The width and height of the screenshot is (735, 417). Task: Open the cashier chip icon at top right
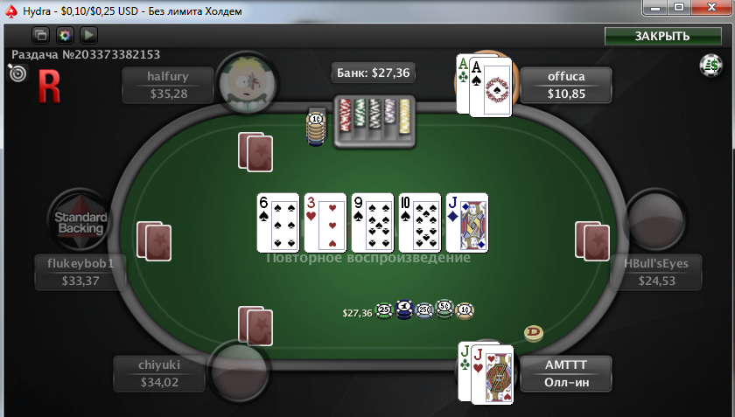(x=711, y=66)
